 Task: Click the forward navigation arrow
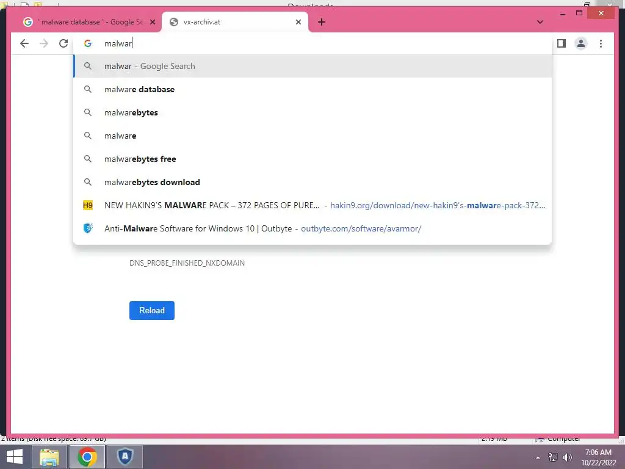coord(44,43)
